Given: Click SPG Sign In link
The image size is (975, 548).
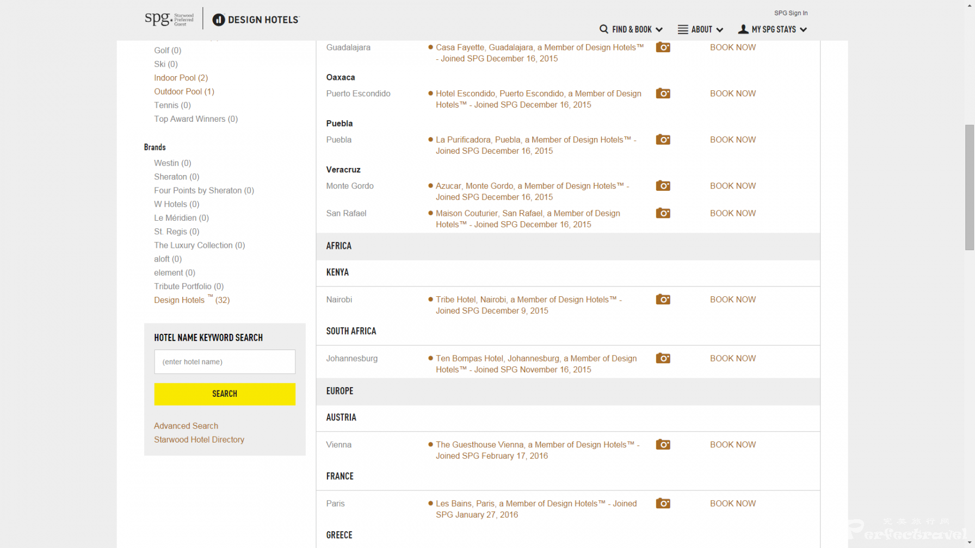Looking at the screenshot, I should coord(791,13).
